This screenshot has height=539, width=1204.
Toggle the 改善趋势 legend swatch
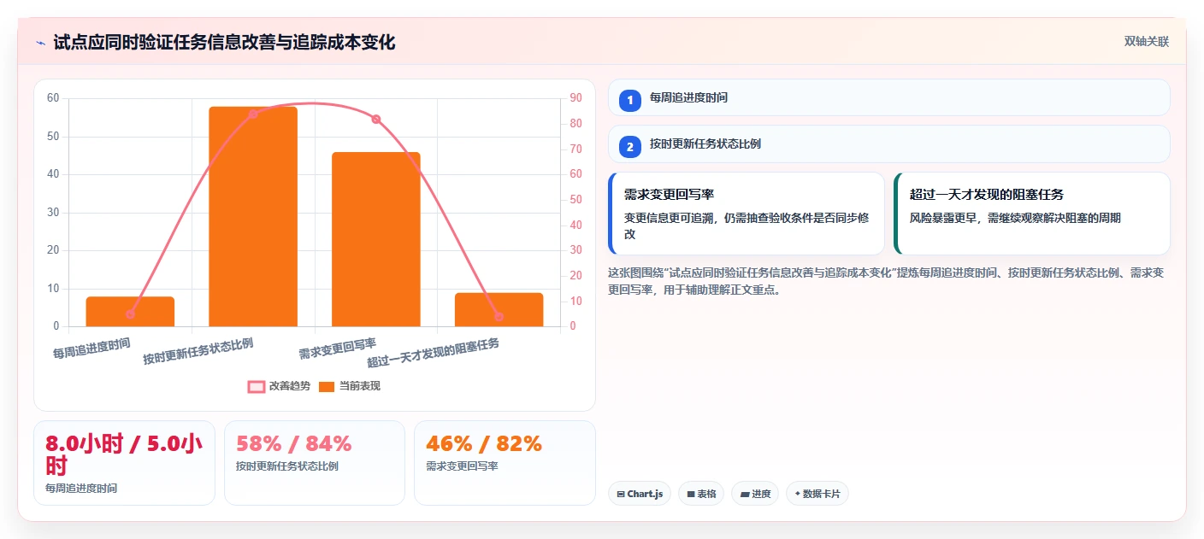coord(257,387)
